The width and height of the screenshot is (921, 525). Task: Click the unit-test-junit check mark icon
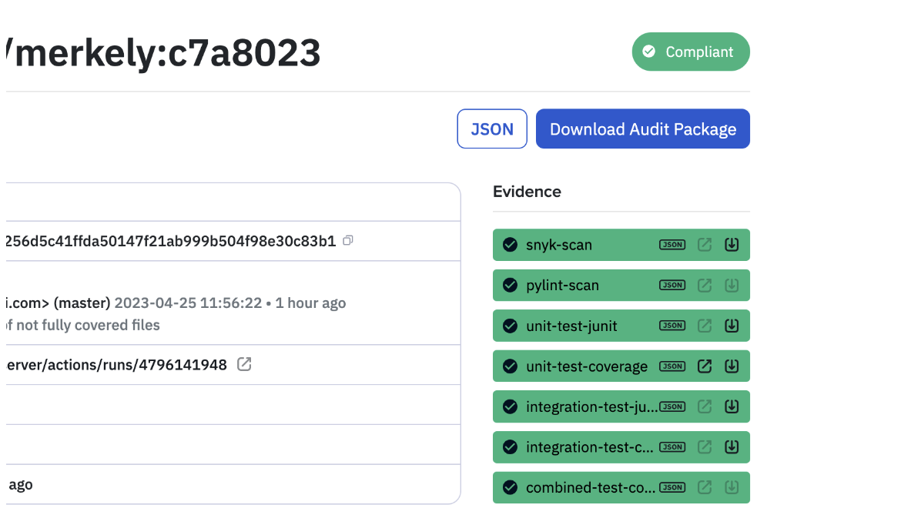pyautogui.click(x=510, y=326)
